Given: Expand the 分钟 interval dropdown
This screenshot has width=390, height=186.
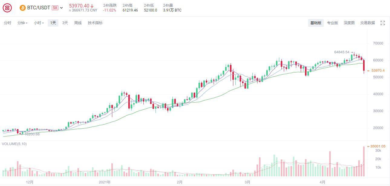Looking at the screenshot, I should coord(22,23).
